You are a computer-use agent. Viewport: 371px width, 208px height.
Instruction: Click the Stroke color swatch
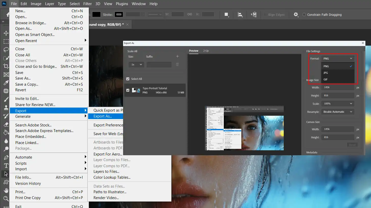pos(119,15)
